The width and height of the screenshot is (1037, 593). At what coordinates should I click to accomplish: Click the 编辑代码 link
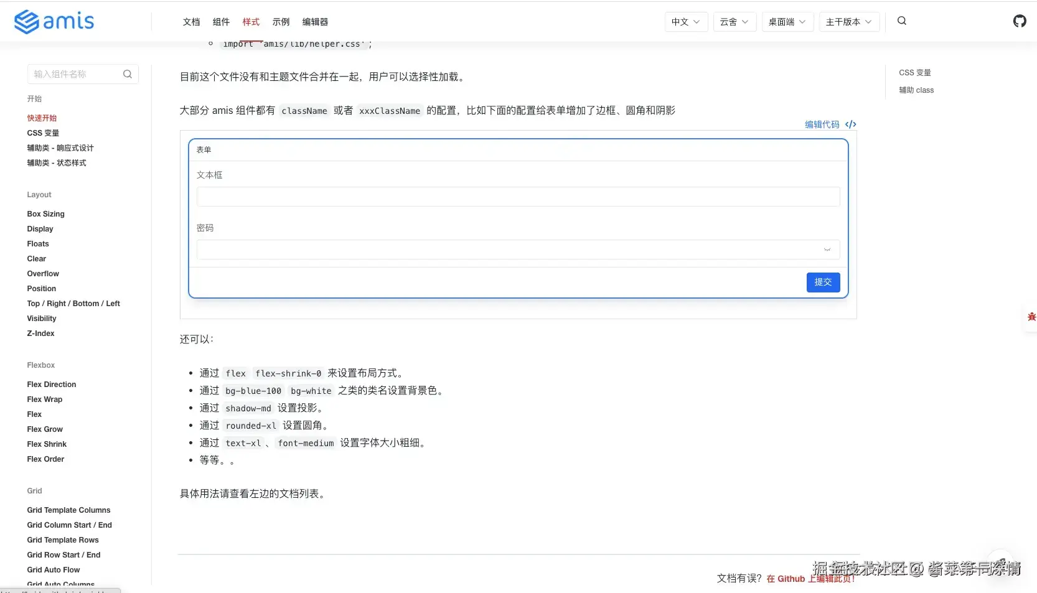(x=822, y=124)
